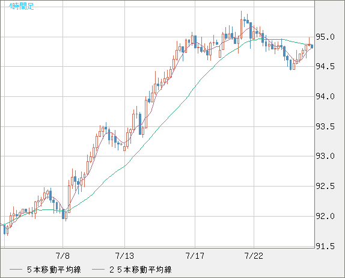This screenshot has height=278, width=345.
Task: Click the 4時間足 timeframe label
Action: [22, 6]
